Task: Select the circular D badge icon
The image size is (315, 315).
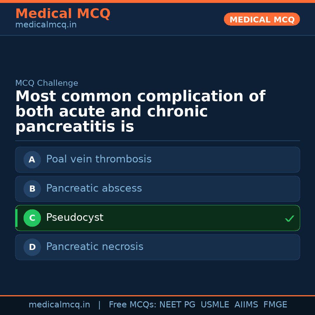Action: point(32,247)
